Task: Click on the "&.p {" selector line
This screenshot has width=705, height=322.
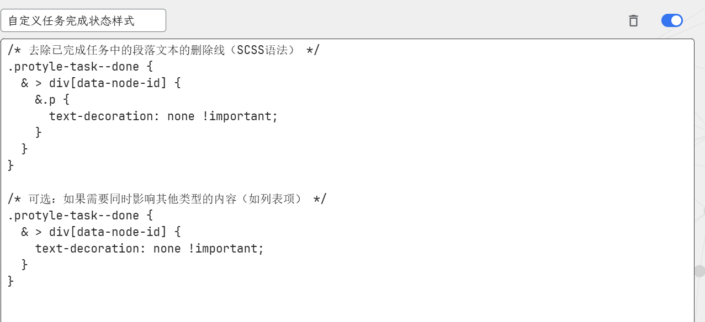Action: tap(52, 100)
